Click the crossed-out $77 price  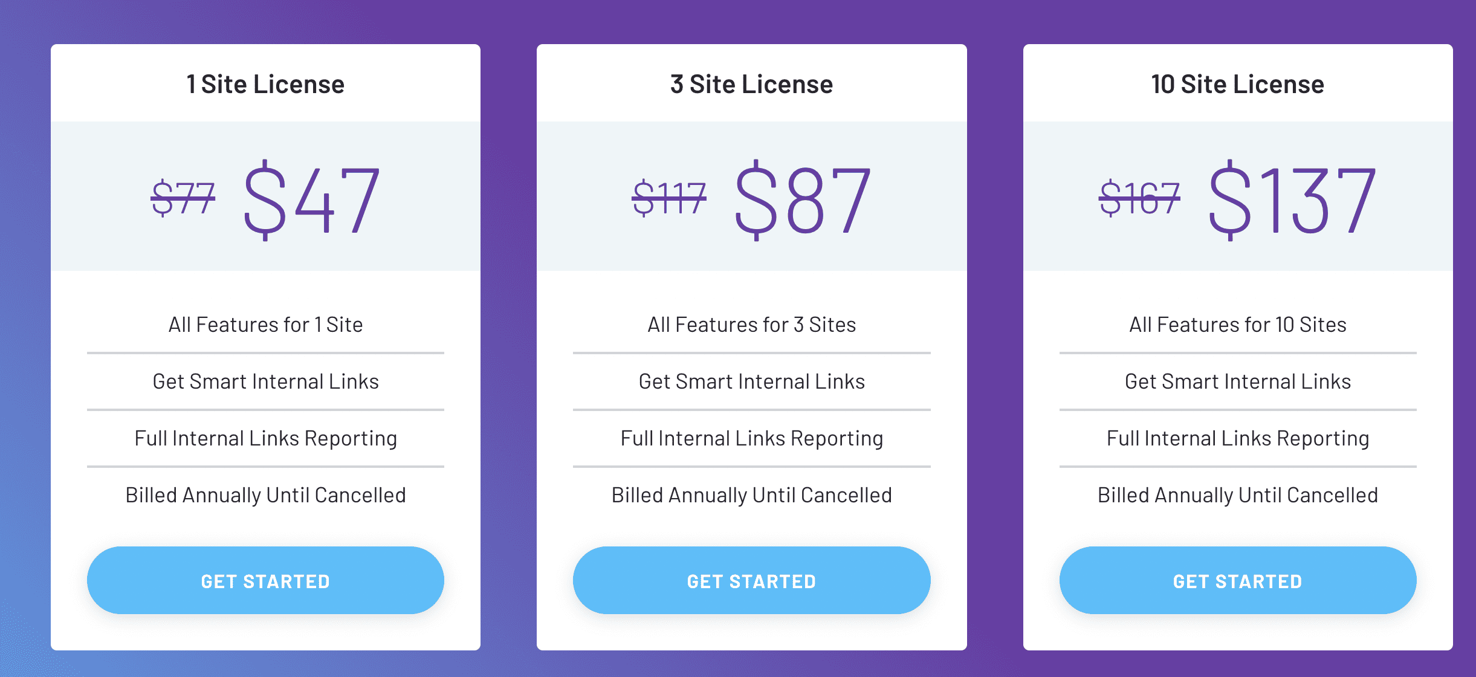(x=183, y=198)
